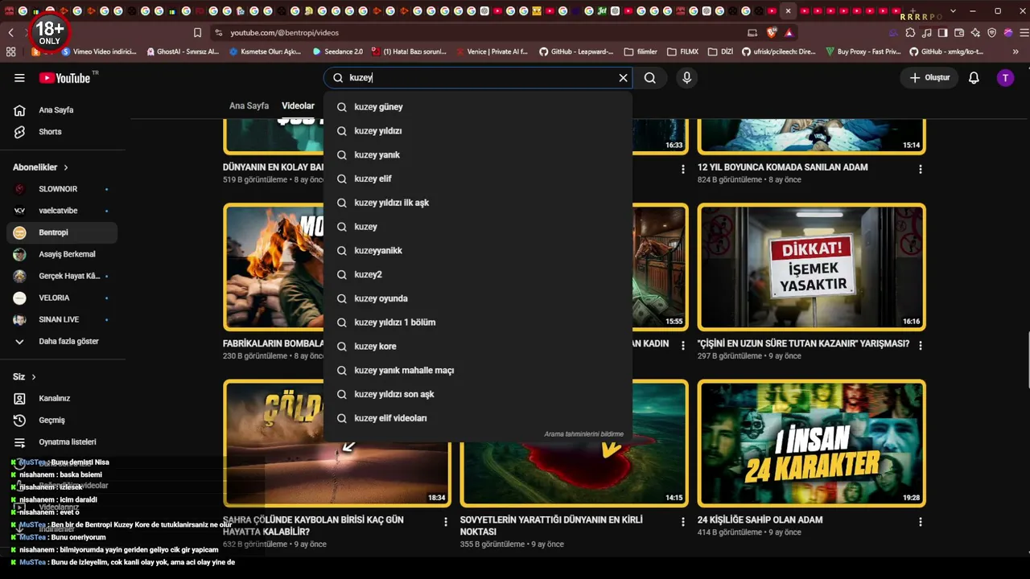Open the account avatar menu

1005,78
